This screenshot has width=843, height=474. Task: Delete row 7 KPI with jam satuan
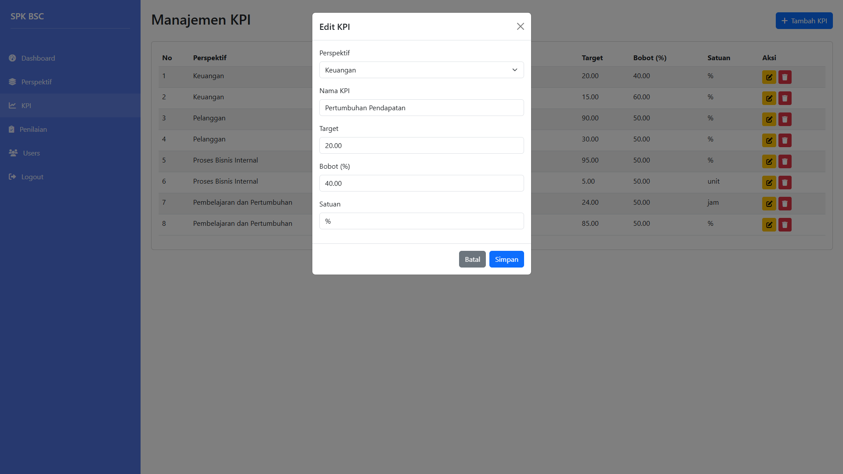point(785,203)
